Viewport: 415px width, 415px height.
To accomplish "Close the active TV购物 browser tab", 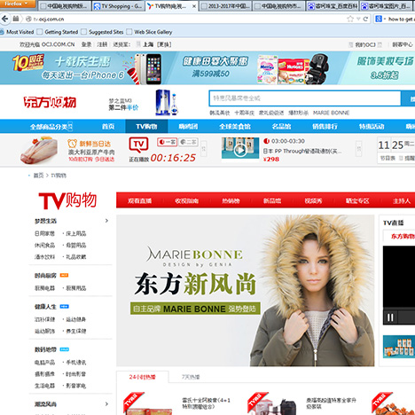I will 194,6.
